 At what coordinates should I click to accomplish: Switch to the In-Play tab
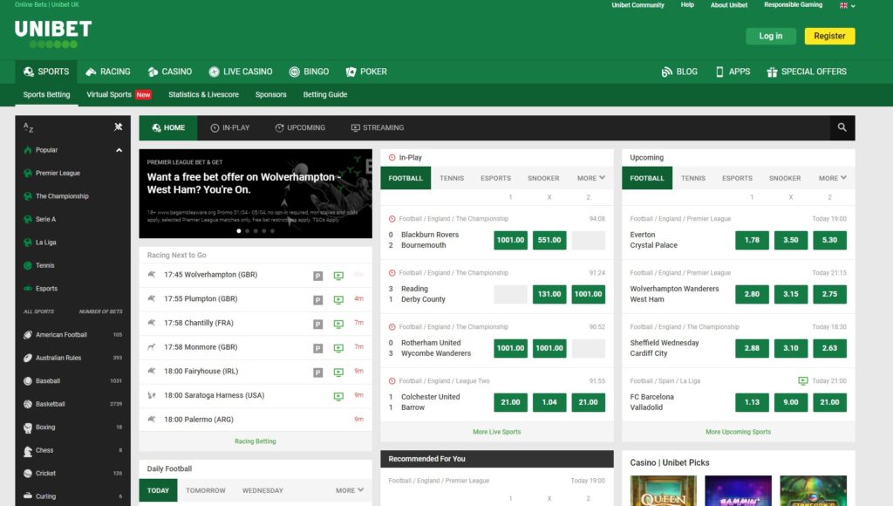[230, 127]
